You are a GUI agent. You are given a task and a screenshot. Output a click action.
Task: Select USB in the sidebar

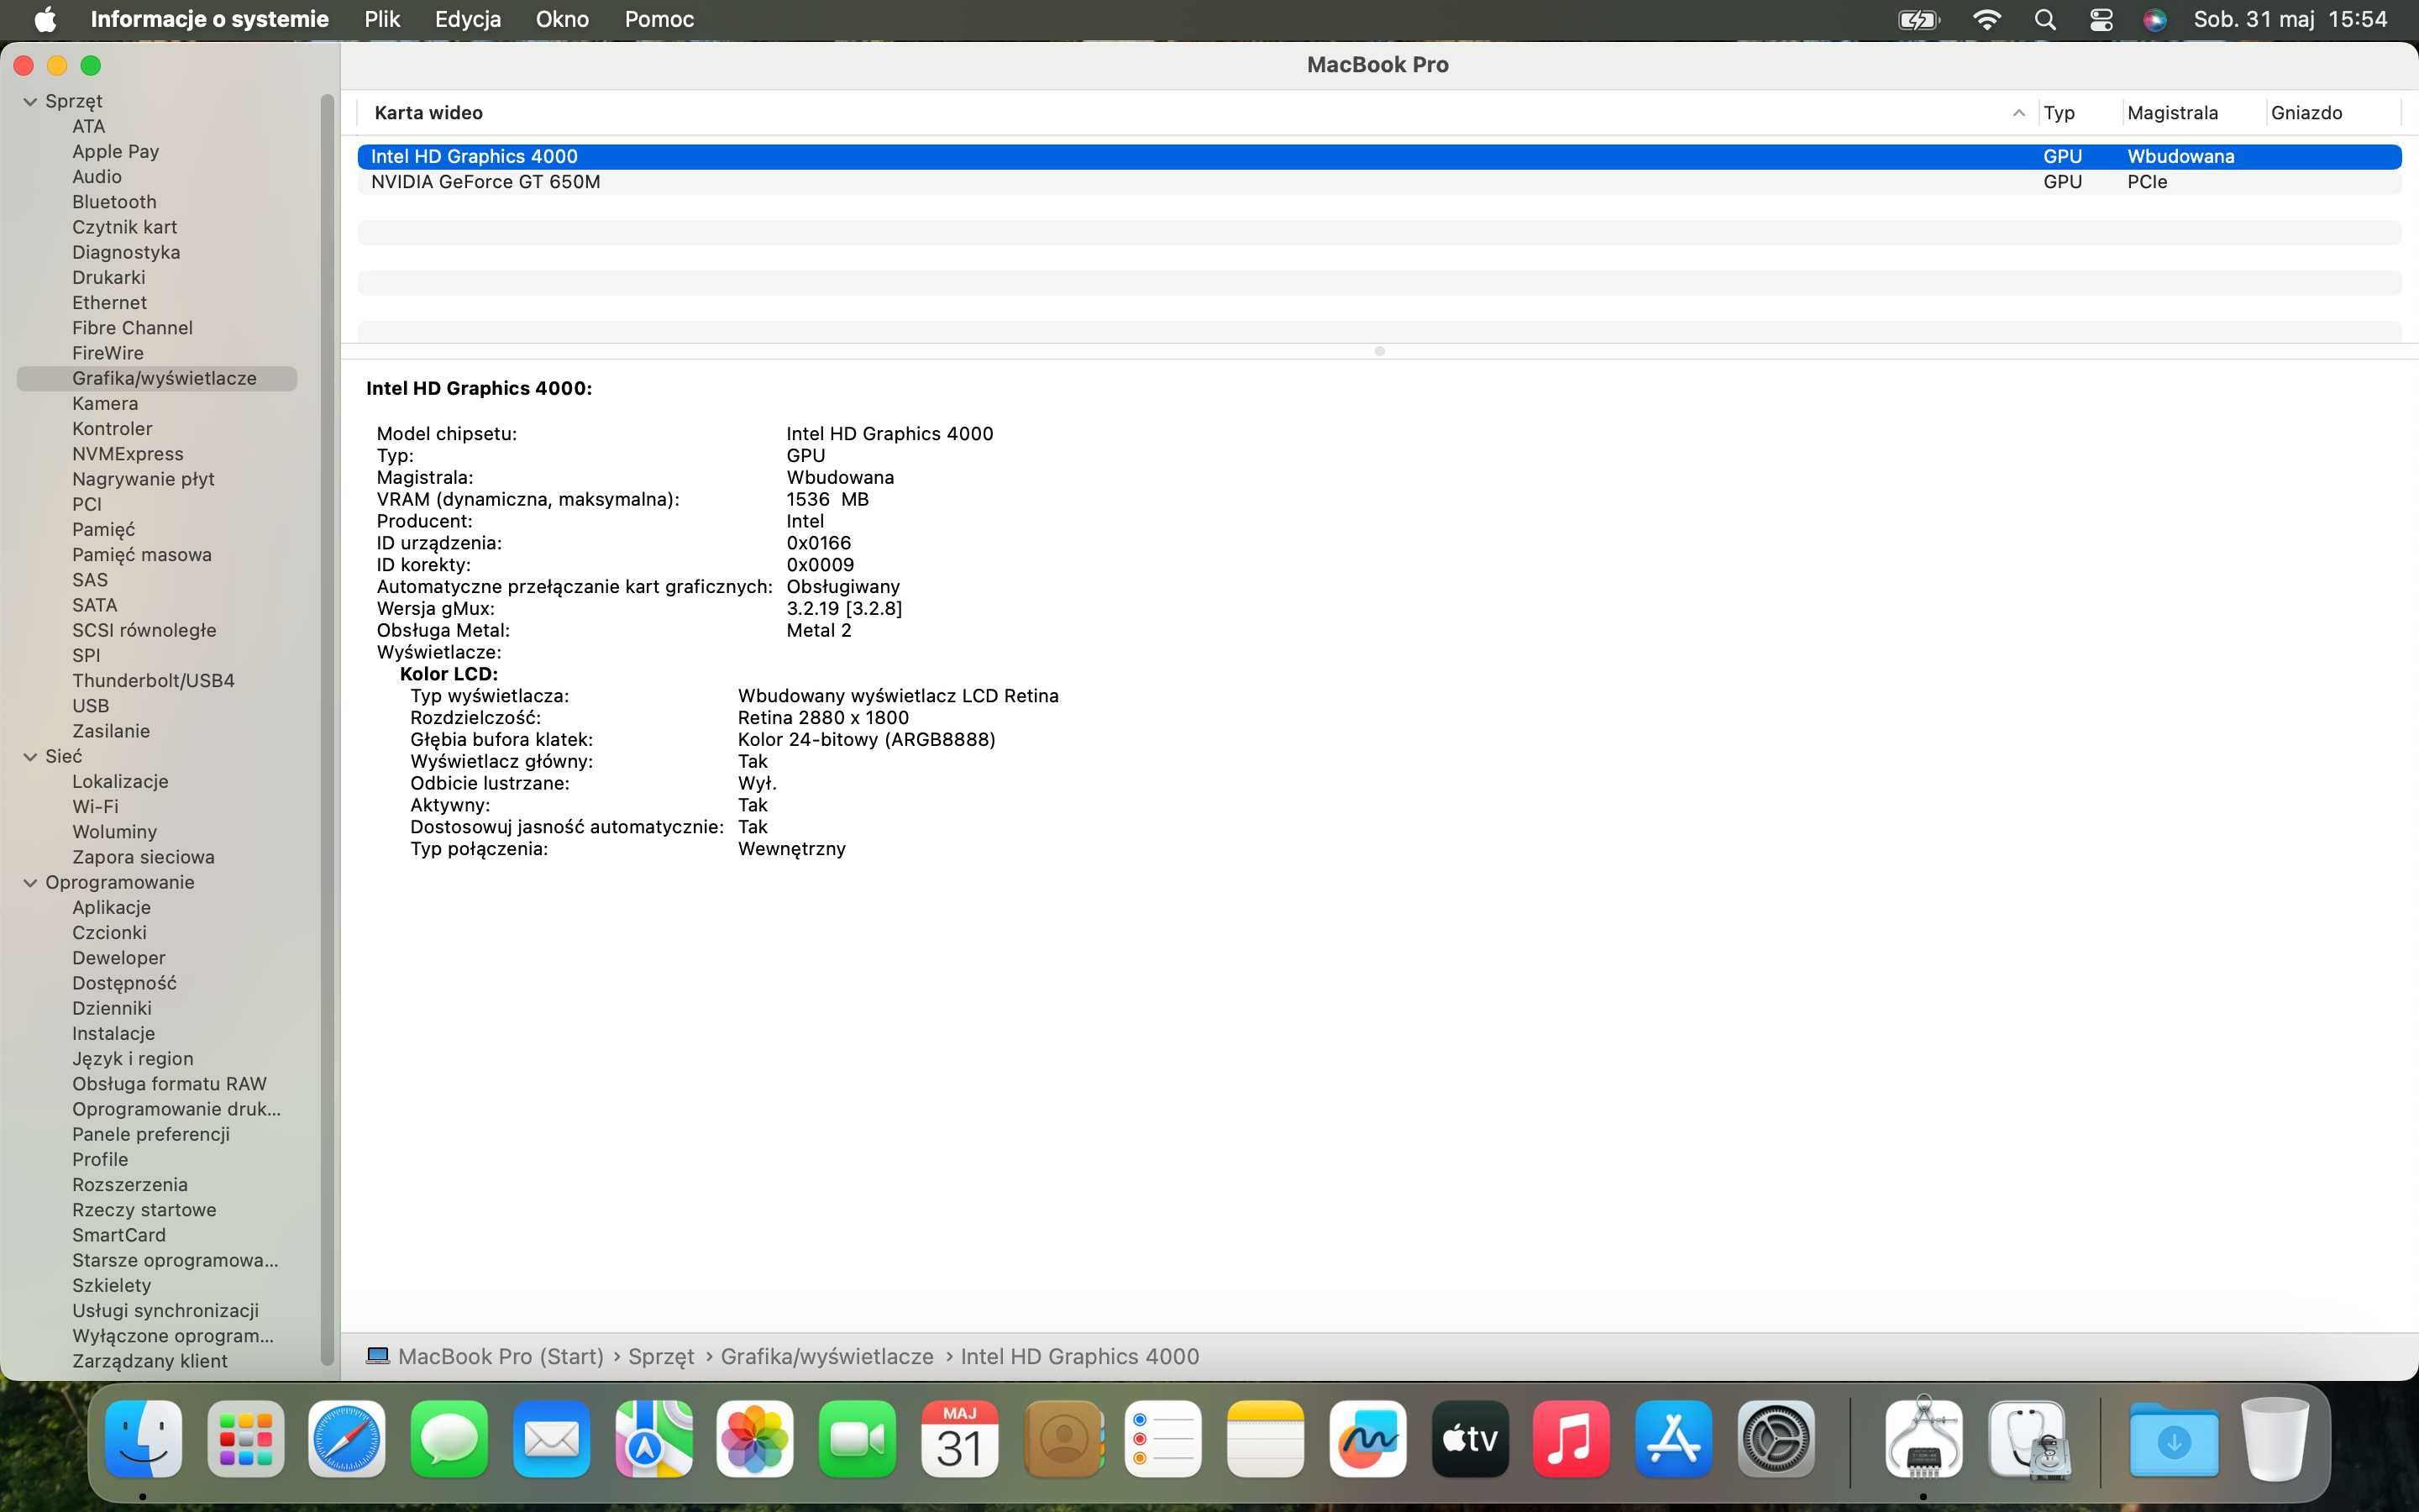tap(90, 706)
